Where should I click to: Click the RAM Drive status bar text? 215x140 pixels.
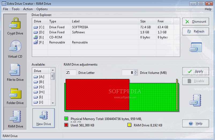click(10, 136)
